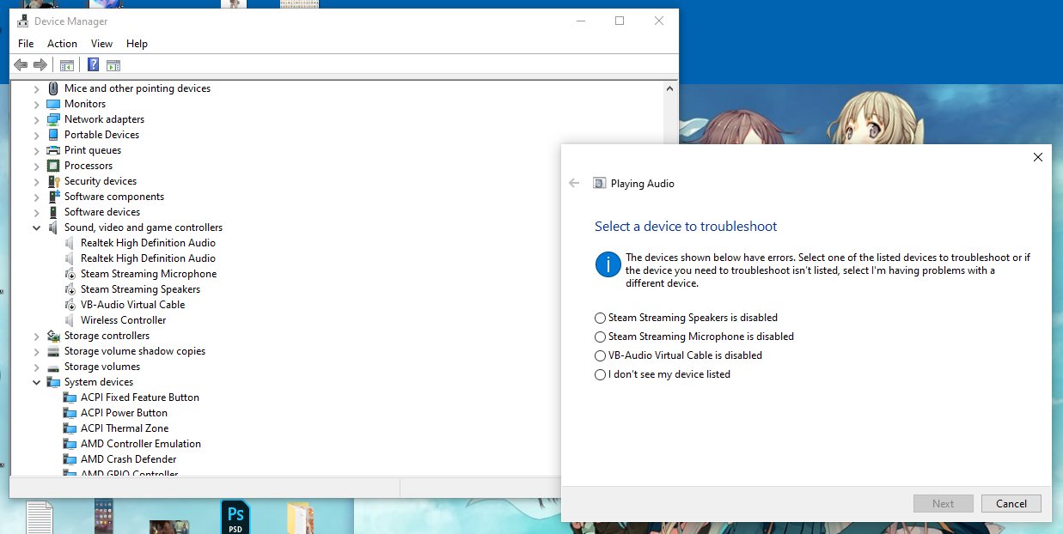Expand the Software components node
The width and height of the screenshot is (1063, 534).
(x=36, y=197)
